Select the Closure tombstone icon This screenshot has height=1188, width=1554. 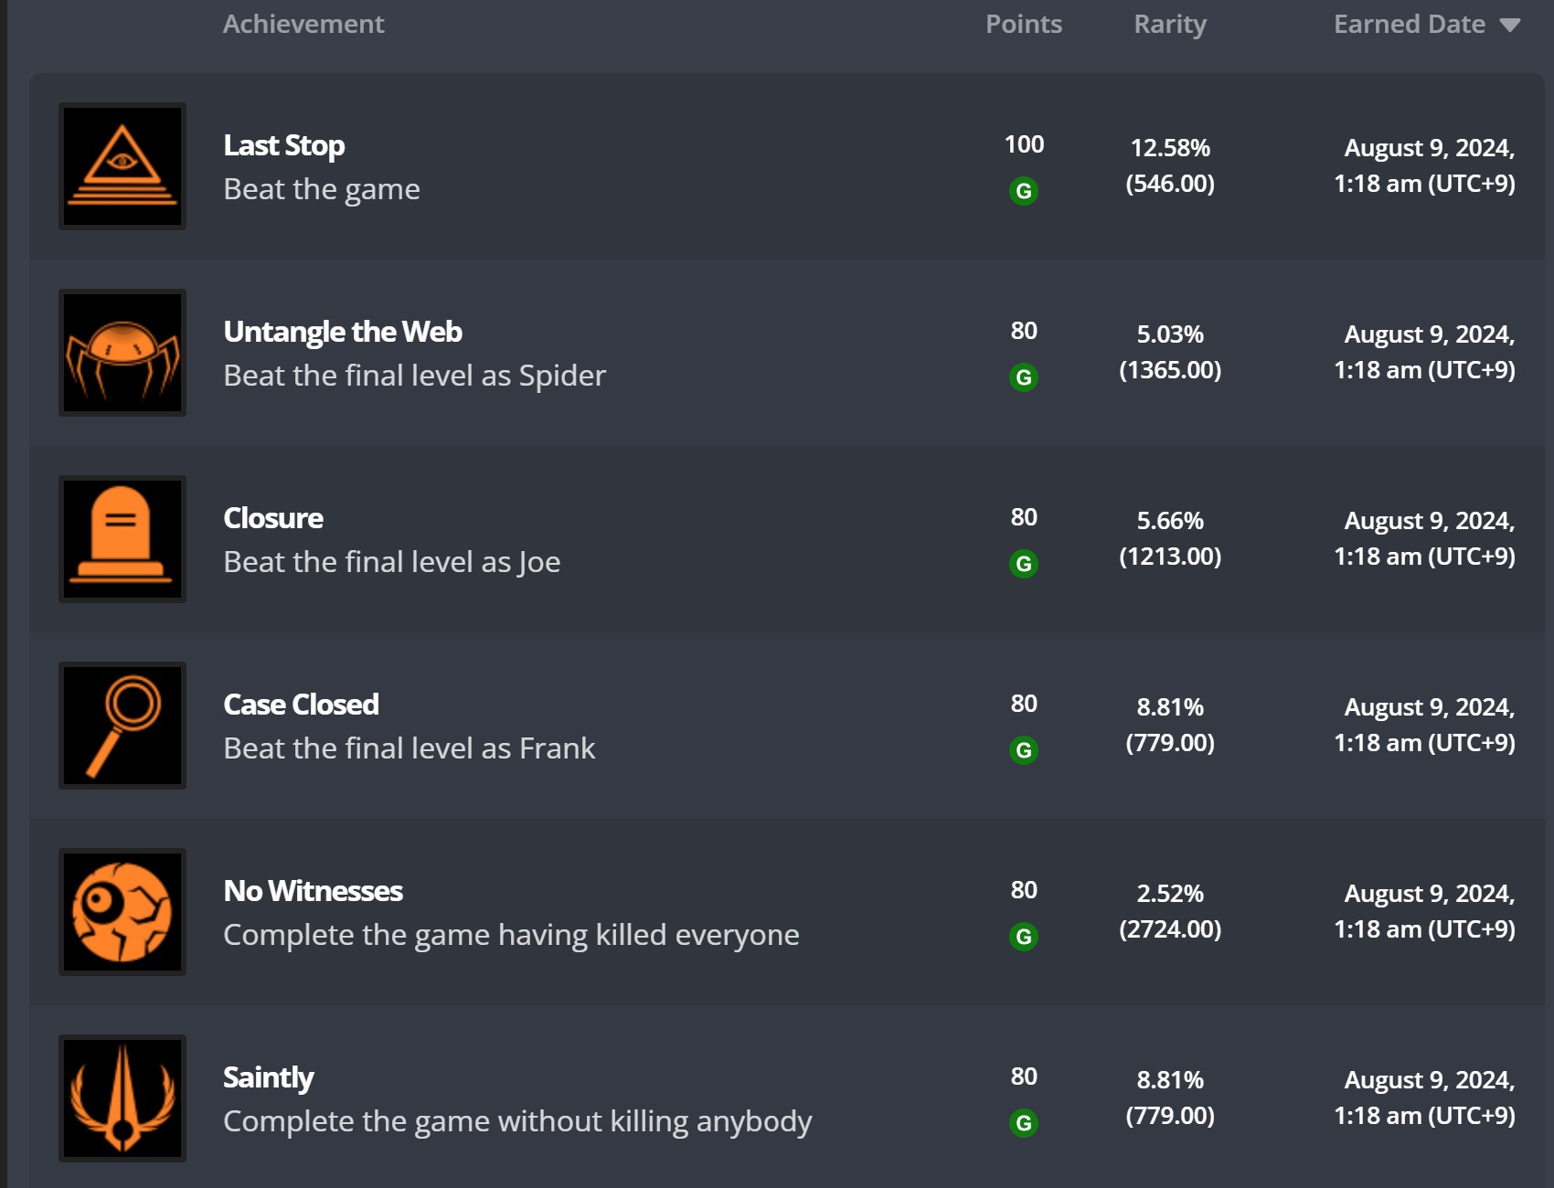(x=122, y=539)
